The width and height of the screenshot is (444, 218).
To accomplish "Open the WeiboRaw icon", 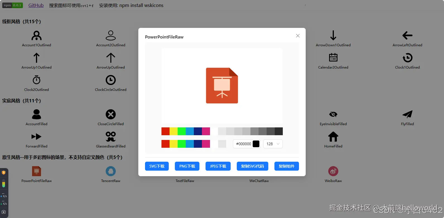I will 333,171.
